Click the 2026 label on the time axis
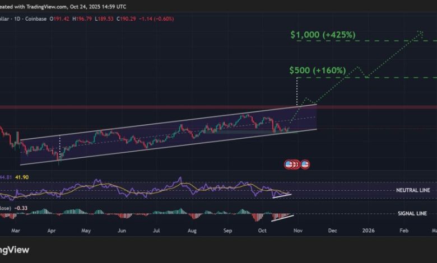Screen dimensions: 437x263 [368, 231]
